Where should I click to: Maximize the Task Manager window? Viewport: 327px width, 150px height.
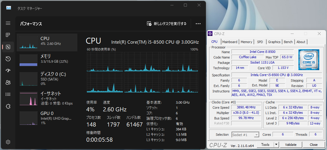pos(185,5)
